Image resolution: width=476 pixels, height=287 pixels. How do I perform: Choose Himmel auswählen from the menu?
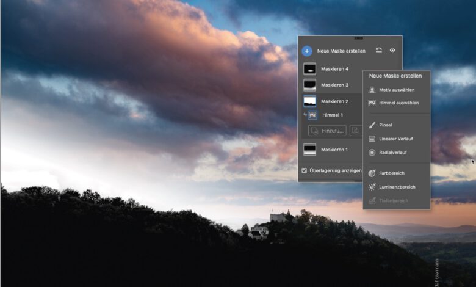pyautogui.click(x=396, y=103)
